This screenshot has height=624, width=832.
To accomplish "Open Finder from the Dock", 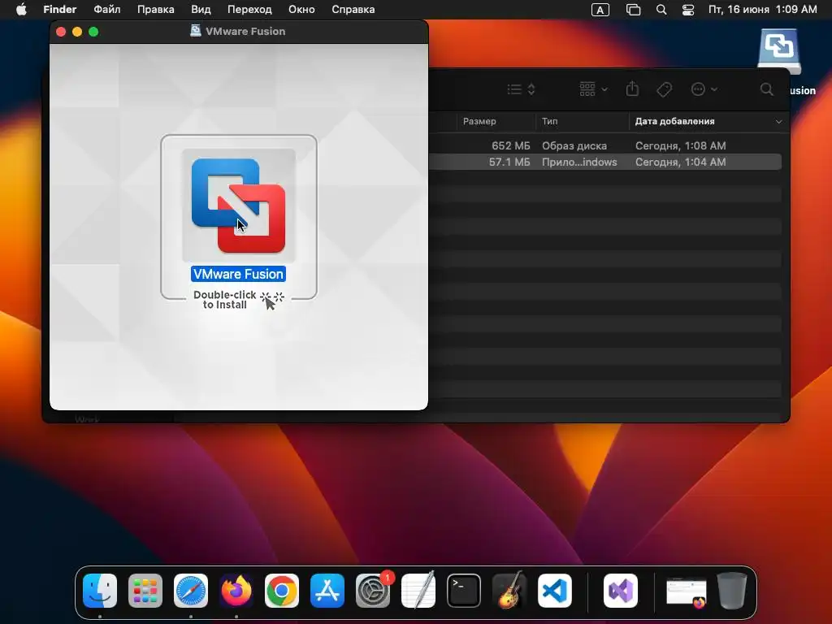I will click(x=100, y=591).
